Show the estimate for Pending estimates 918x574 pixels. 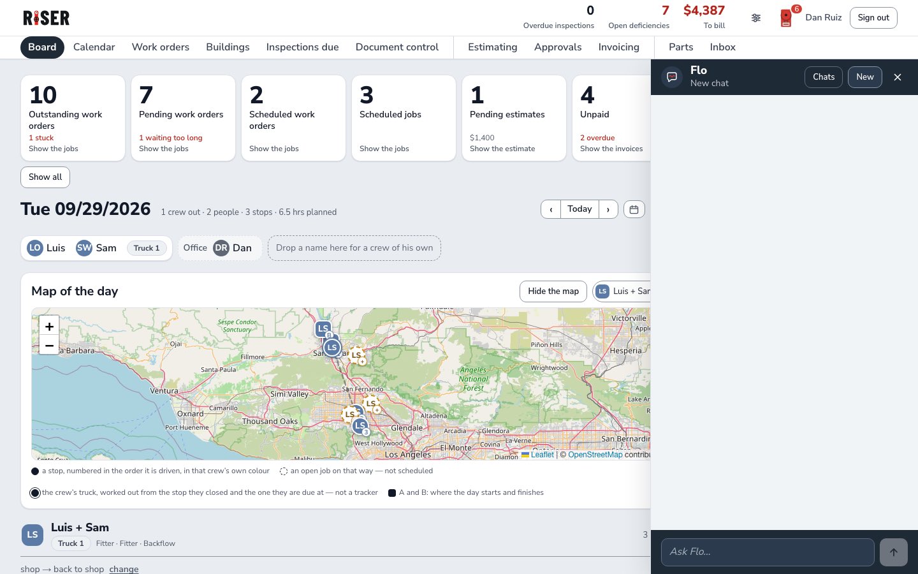[x=502, y=149]
